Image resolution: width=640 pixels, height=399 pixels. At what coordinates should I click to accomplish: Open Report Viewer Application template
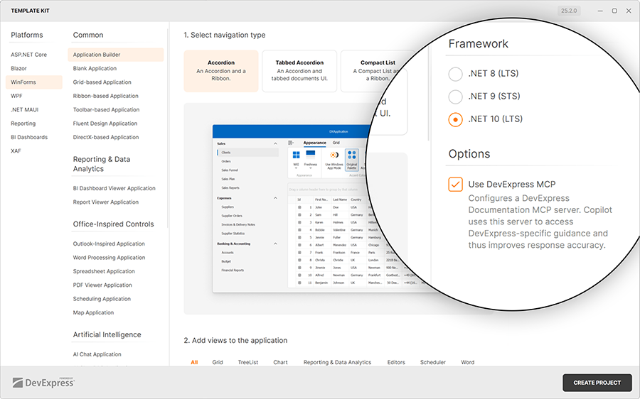106,202
